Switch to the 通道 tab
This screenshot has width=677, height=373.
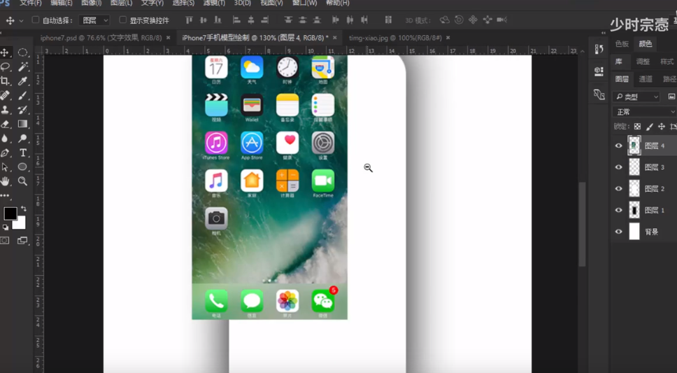tap(646, 79)
